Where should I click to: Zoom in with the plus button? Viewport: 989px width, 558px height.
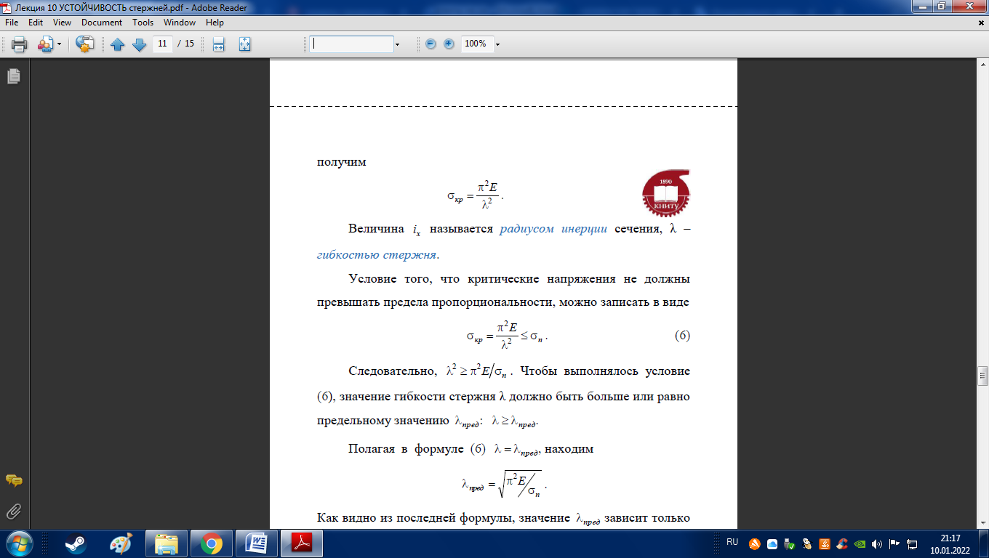coord(449,44)
